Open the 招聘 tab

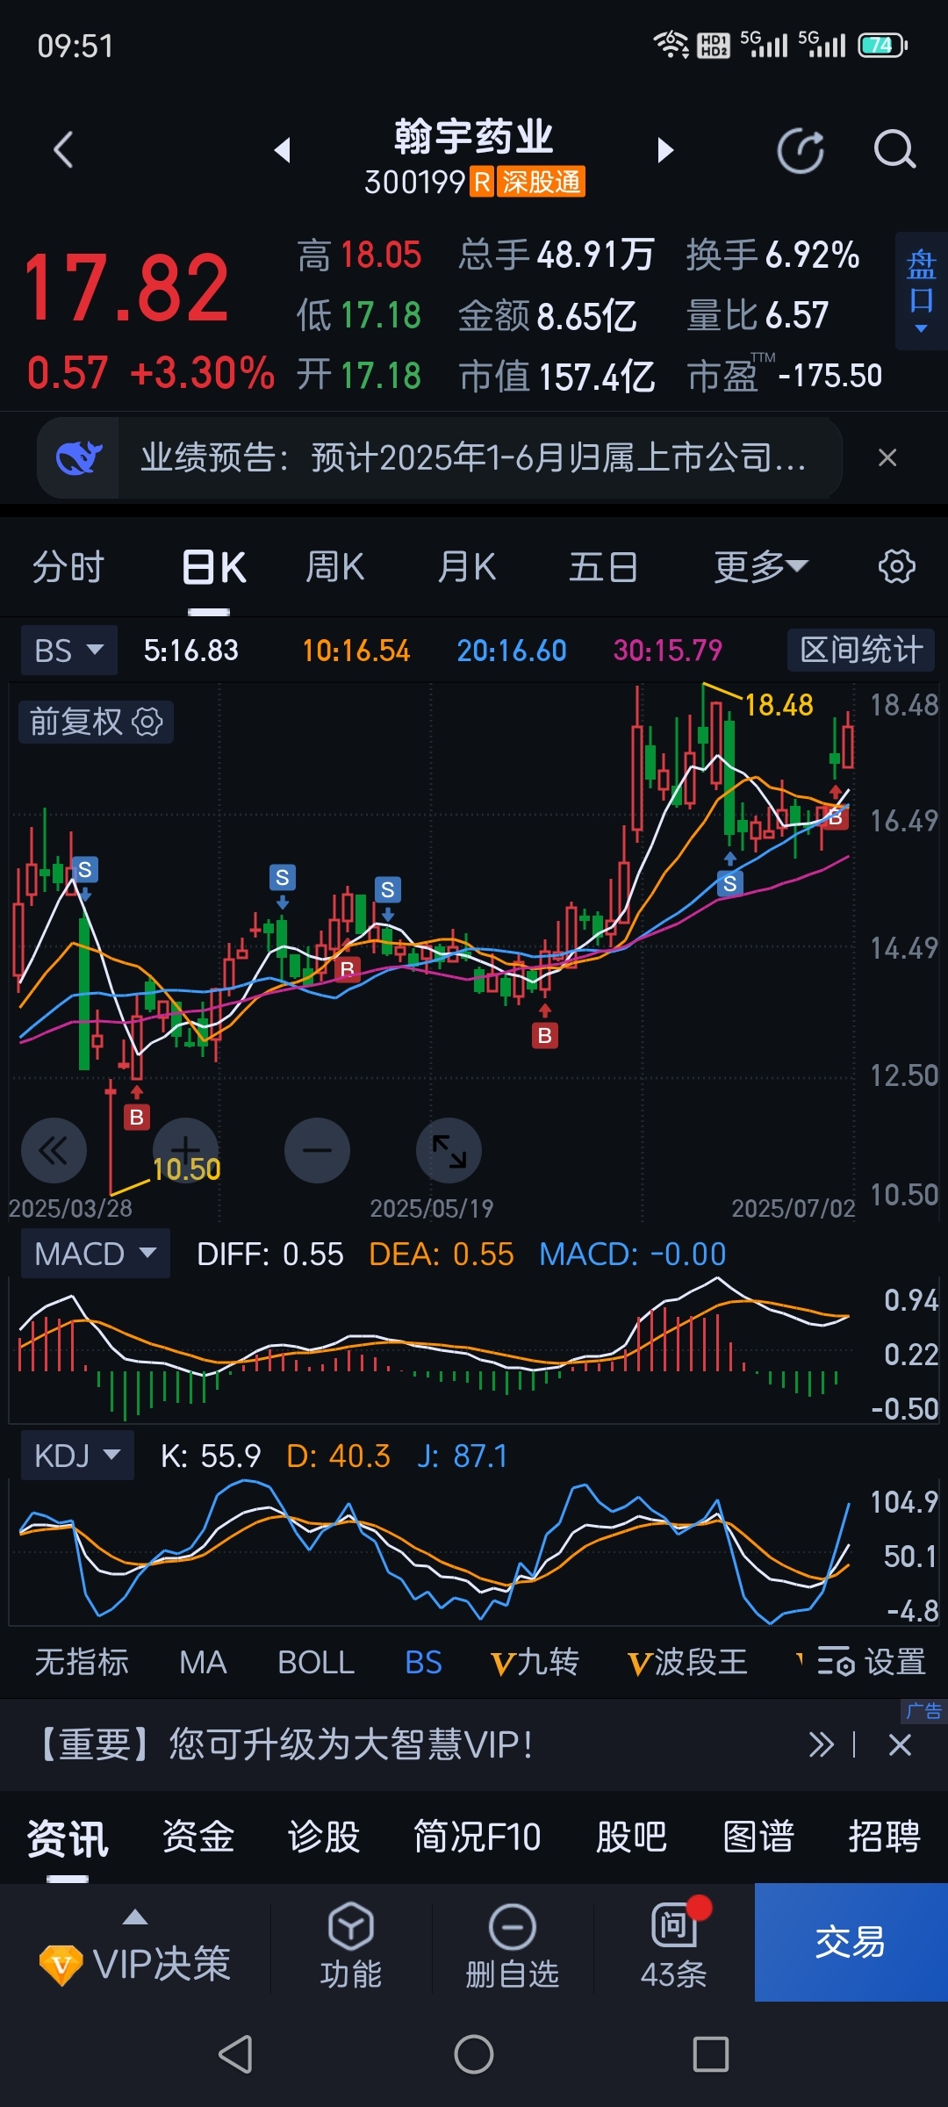click(x=884, y=1837)
